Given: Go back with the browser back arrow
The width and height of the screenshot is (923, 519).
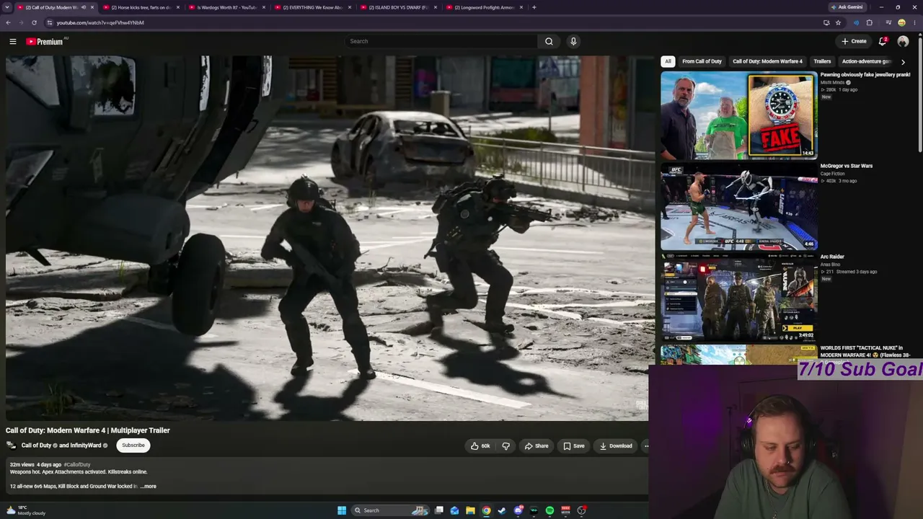Looking at the screenshot, I should (9, 22).
